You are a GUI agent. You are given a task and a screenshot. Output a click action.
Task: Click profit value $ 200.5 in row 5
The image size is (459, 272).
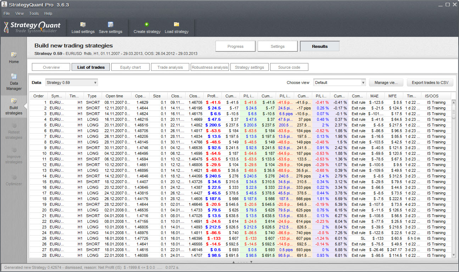[x=213, y=125]
